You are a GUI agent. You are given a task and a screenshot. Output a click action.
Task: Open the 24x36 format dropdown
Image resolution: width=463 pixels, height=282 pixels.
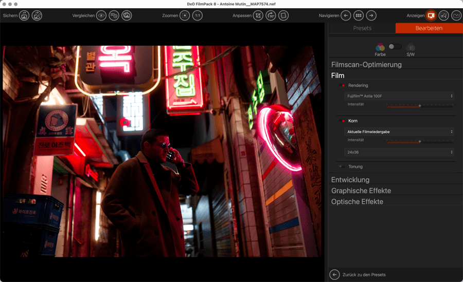[399, 152]
